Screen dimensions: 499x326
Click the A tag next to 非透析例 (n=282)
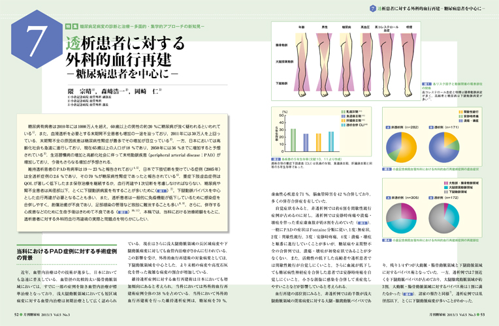pyautogui.click(x=388, y=127)
